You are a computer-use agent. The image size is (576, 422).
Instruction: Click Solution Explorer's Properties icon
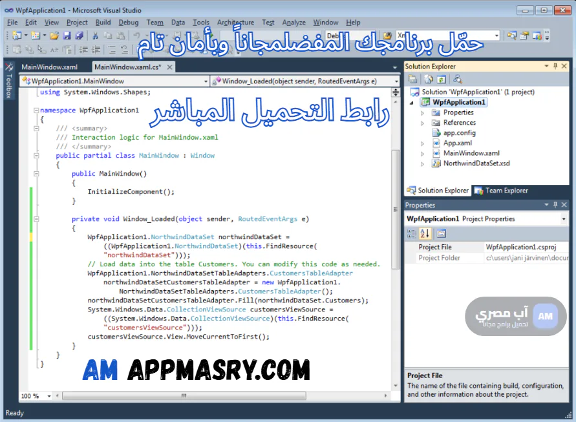coord(412,79)
